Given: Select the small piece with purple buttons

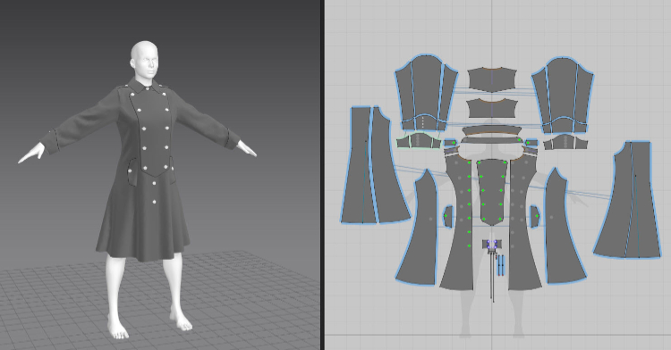Looking at the screenshot, I should [492, 245].
